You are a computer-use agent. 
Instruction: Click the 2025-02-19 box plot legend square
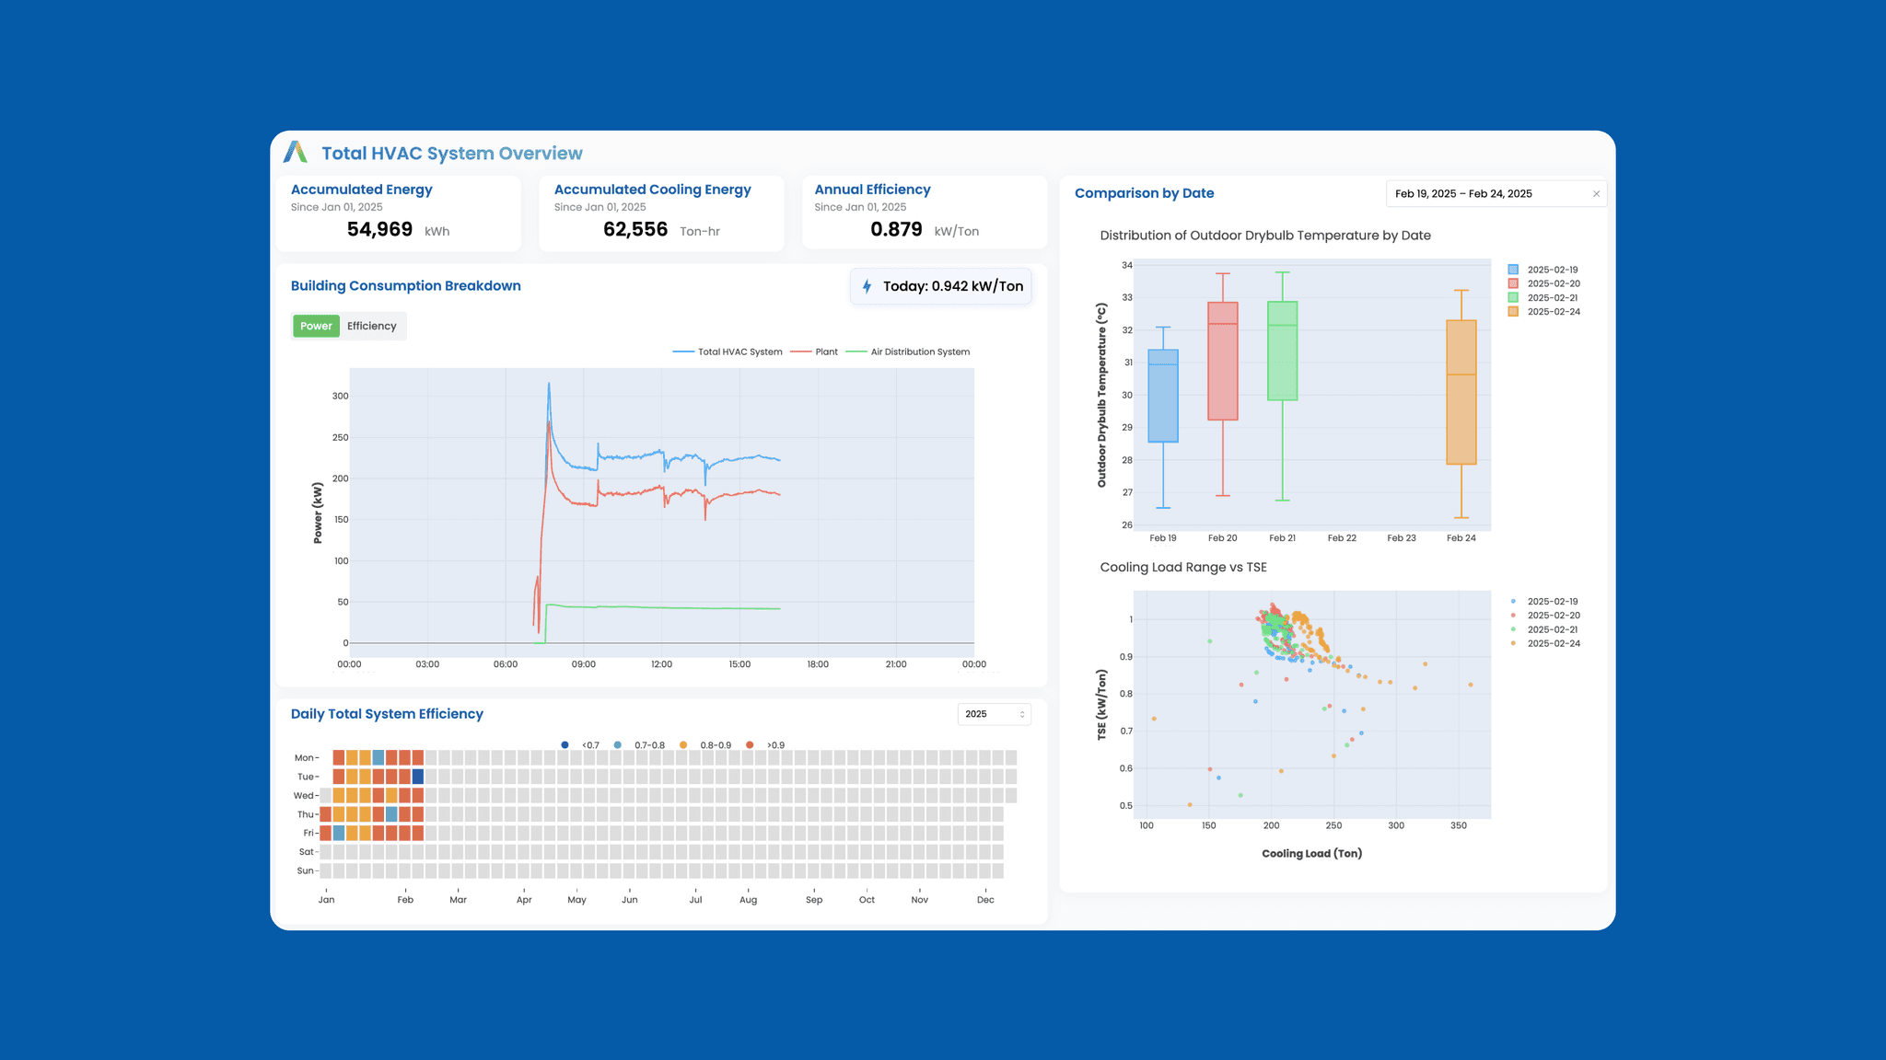pyautogui.click(x=1512, y=270)
